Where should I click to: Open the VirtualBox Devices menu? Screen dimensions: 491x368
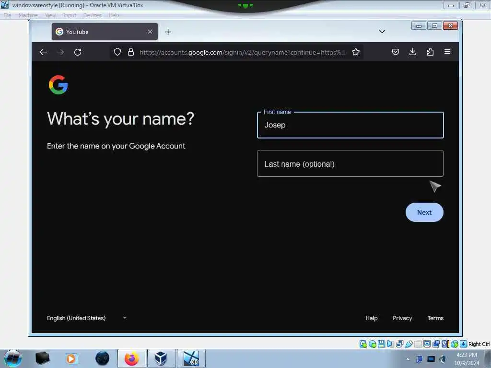92,15
